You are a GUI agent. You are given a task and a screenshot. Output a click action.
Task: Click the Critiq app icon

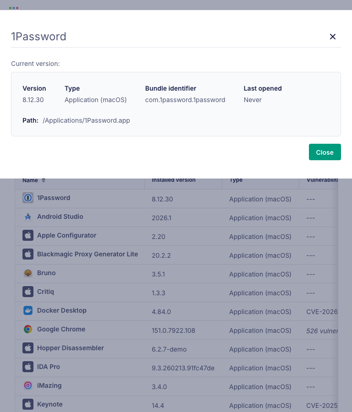pyautogui.click(x=28, y=292)
